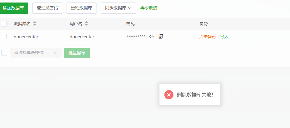The image size is (290, 128).
Task: Click the 密码 column header
Action: pyautogui.click(x=130, y=24)
